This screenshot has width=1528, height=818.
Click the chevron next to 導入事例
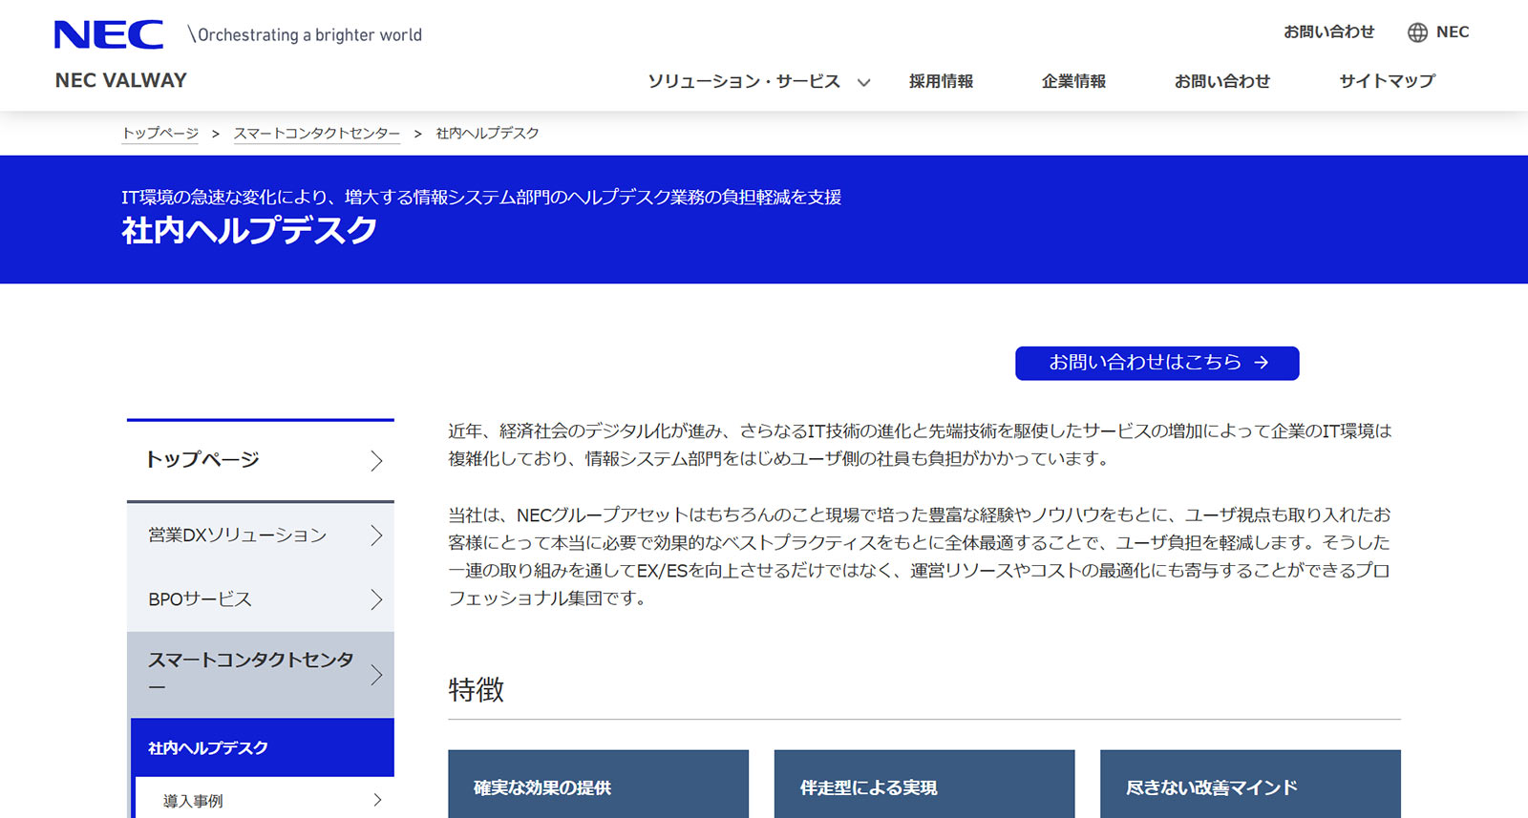point(377,800)
